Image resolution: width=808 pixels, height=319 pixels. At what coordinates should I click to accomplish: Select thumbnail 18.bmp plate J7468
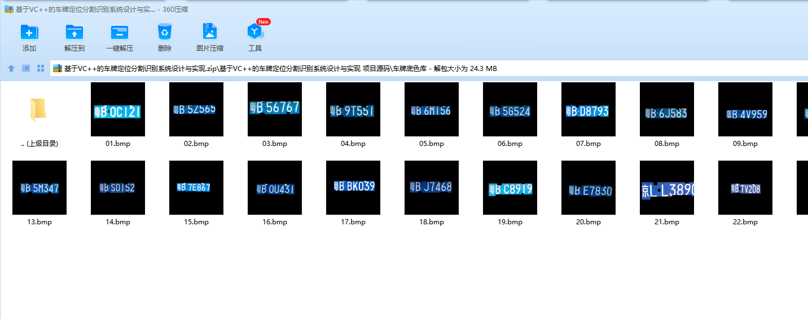432,188
